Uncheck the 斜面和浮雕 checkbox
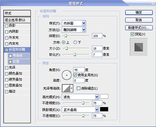The height and width of the screenshot is (127, 156). 7,50
